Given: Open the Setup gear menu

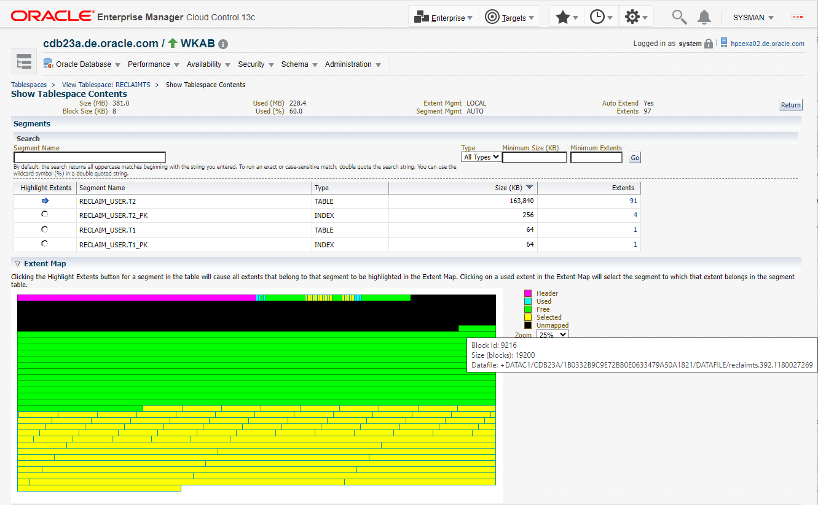Looking at the screenshot, I should (636, 17).
